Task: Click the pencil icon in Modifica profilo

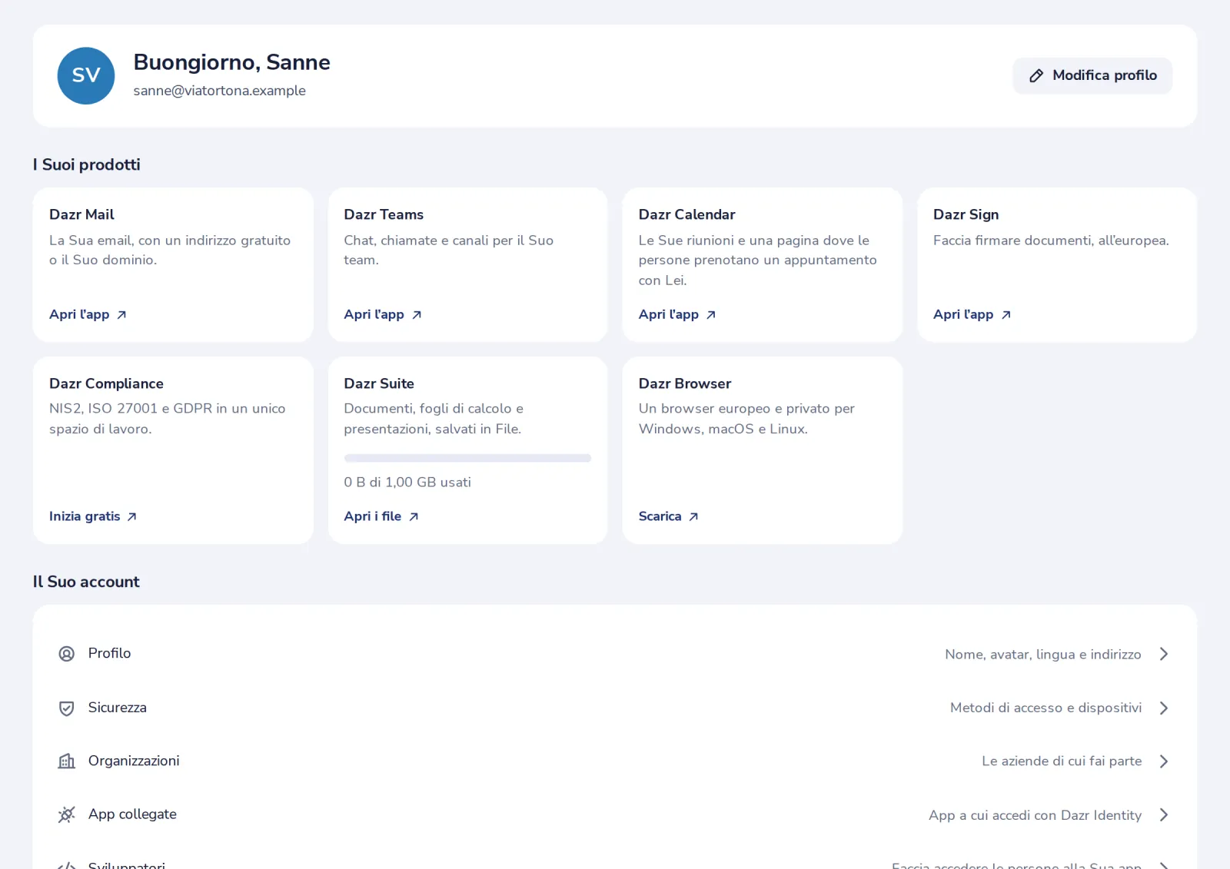Action: [1036, 75]
